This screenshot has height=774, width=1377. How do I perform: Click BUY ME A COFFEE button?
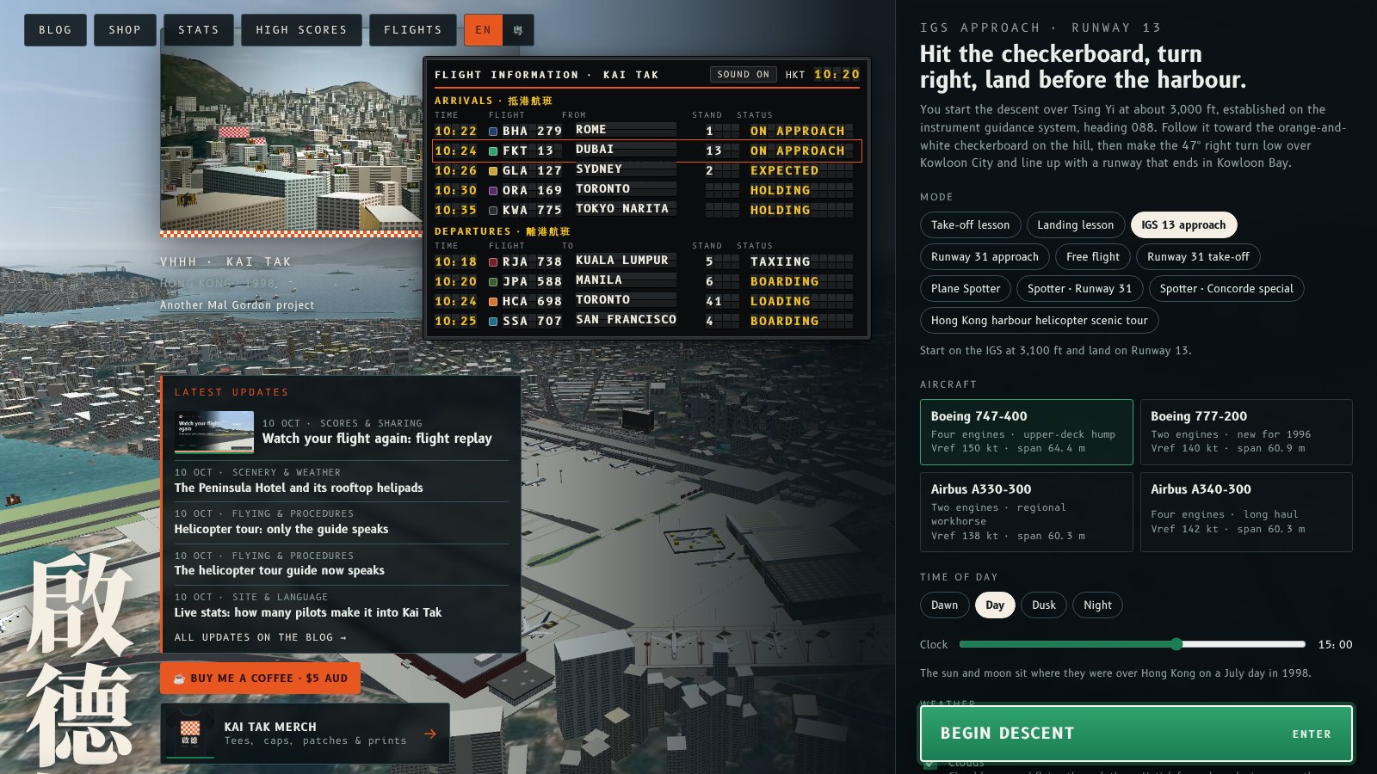260,679
